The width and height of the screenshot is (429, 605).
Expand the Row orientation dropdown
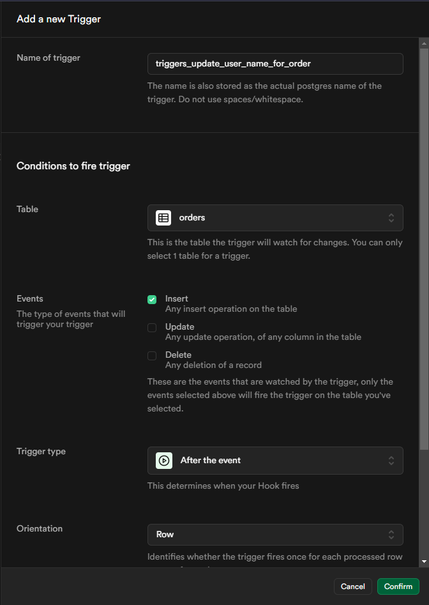(275, 534)
